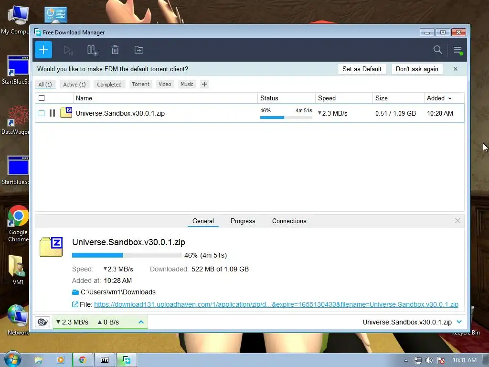Click the start selected downloads icon
Image resolution: width=489 pixels, height=367 pixels.
point(68,50)
